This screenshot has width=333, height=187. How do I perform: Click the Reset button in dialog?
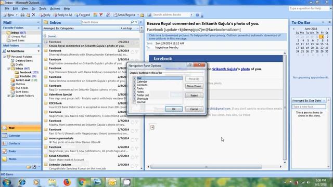(194, 96)
